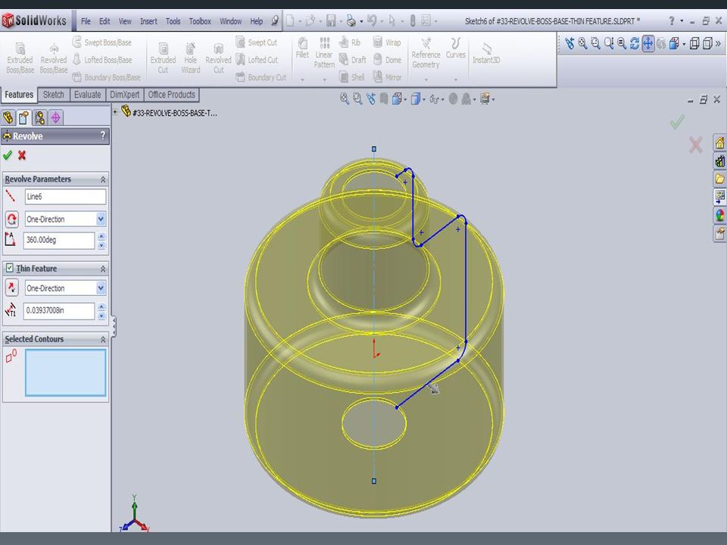Switch to the Sketch tab
The image size is (727, 545).
53,95
